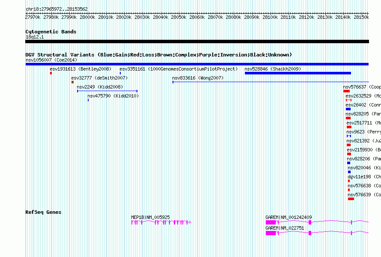The height and width of the screenshot is (257, 381).
Task: Click the DGV Structural Variants track title
Action: 159,55
